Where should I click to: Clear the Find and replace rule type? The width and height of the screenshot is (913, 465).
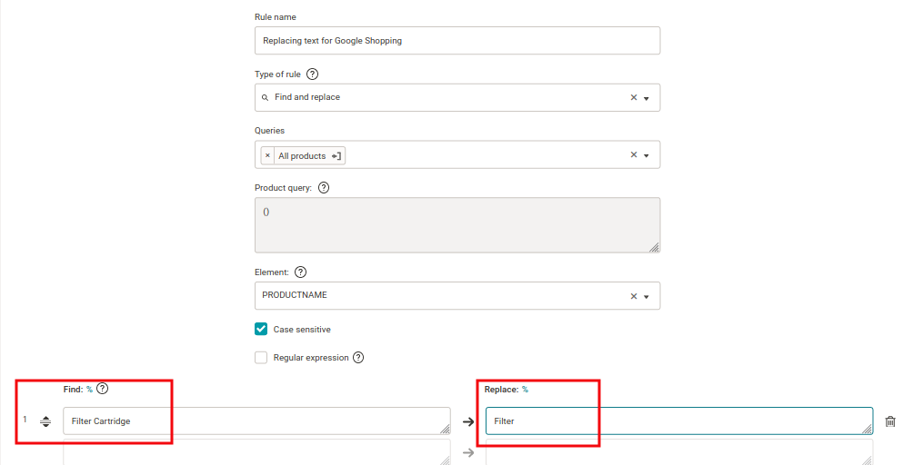tap(634, 98)
